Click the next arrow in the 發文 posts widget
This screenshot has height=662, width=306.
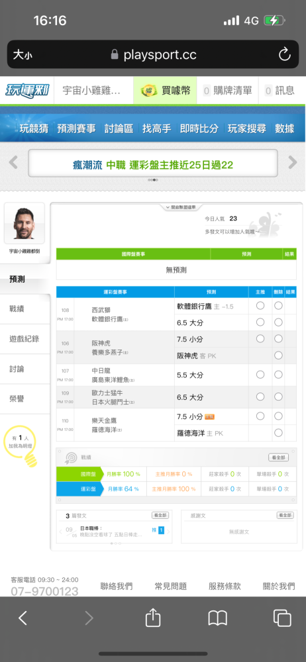168,532
